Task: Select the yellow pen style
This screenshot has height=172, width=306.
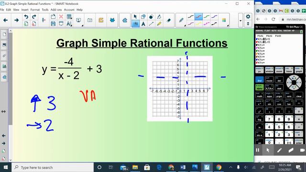Action: coord(198,24)
